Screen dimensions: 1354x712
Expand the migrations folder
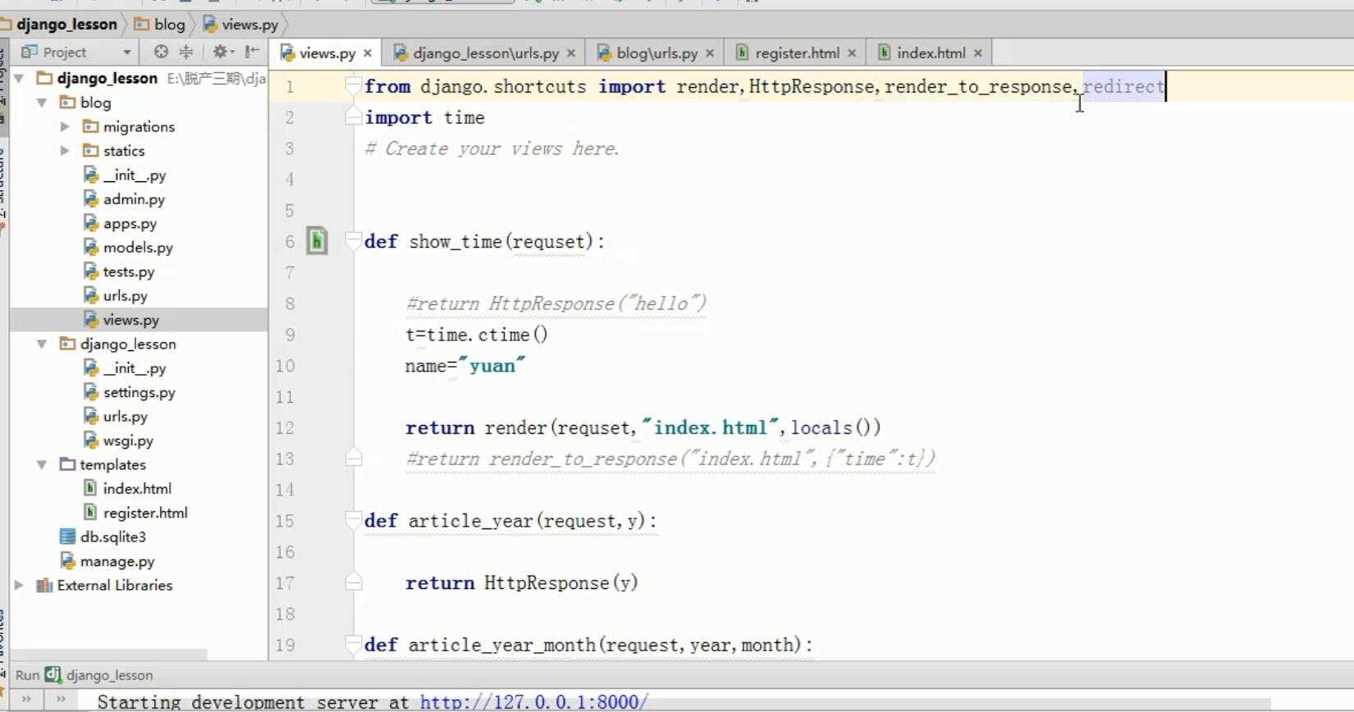(x=65, y=127)
